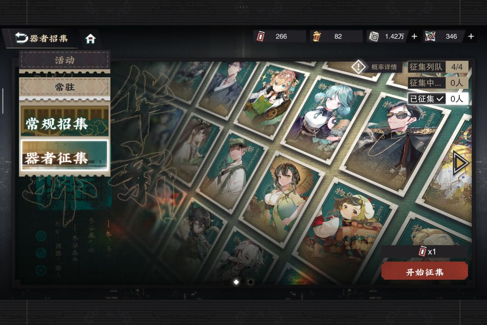Tap the blonde girl with pink hat card
Viewport: 487px width, 325px height.
coord(272,100)
